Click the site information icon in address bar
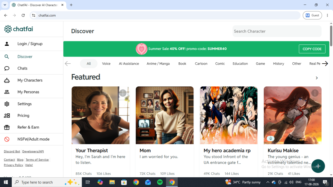 point(33,15)
